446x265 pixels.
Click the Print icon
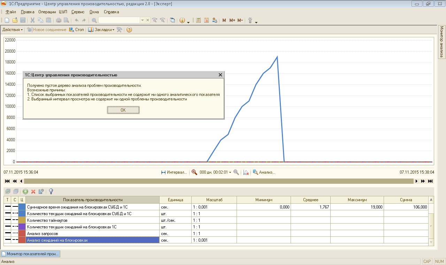pos(59,20)
